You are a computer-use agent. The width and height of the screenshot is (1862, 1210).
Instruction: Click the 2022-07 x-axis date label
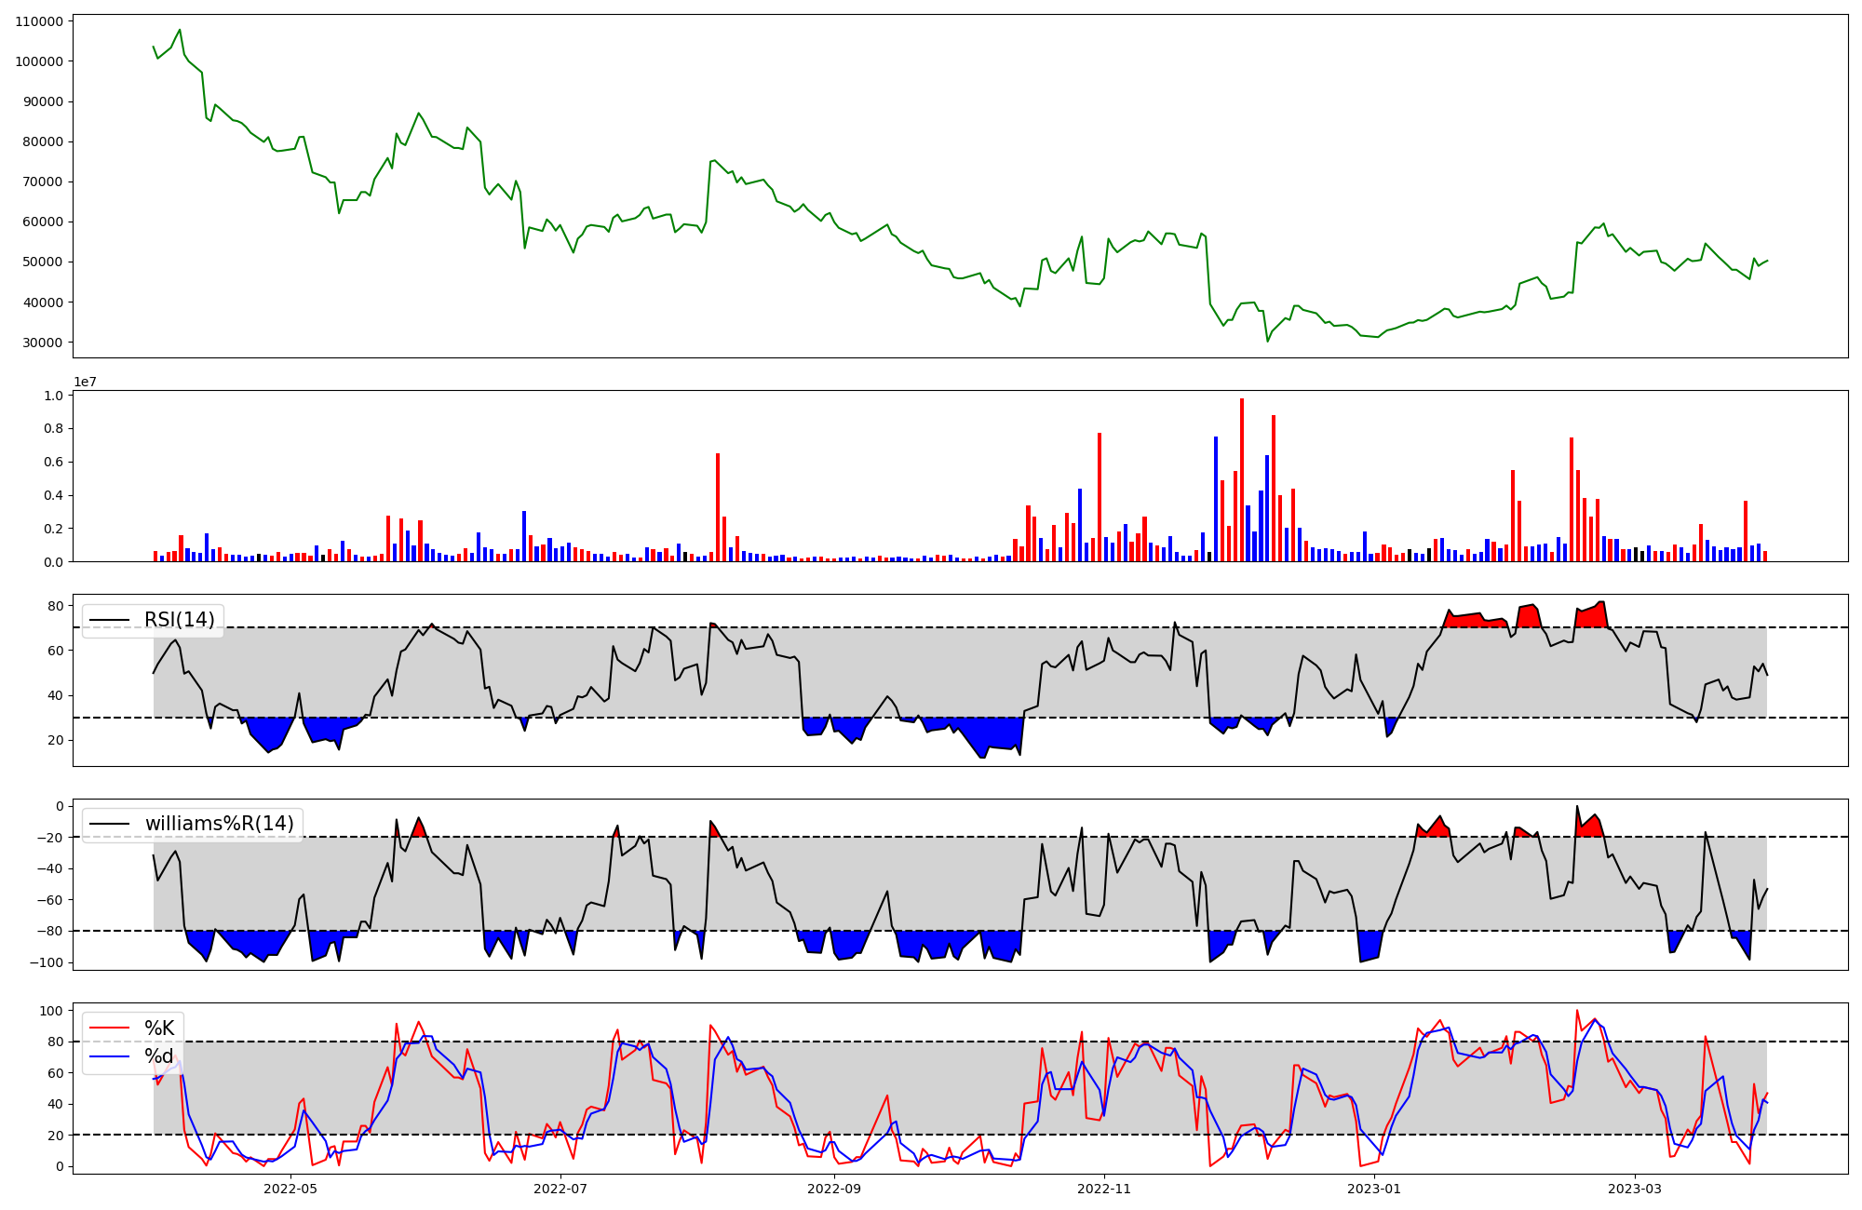click(560, 1189)
